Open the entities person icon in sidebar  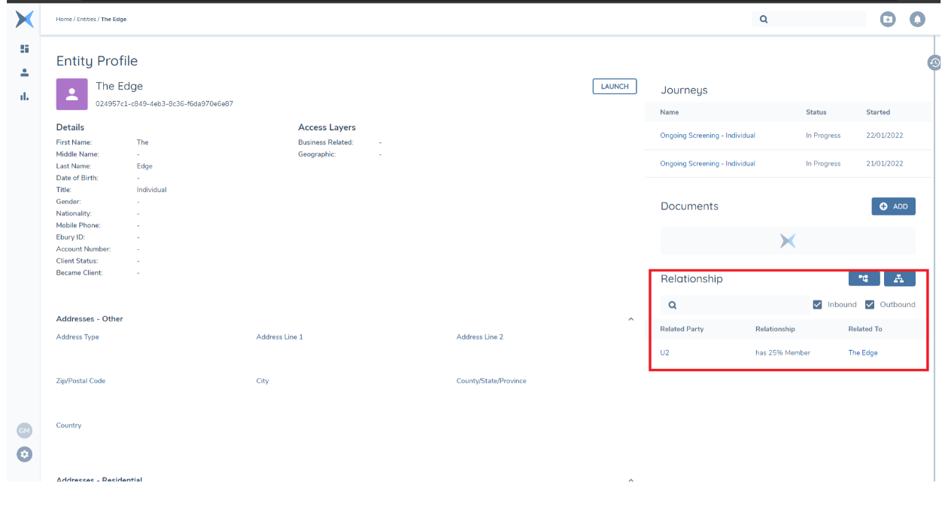click(x=24, y=72)
